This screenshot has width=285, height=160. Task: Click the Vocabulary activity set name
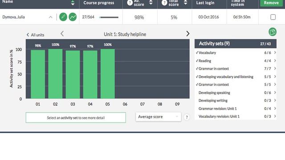click(x=207, y=52)
